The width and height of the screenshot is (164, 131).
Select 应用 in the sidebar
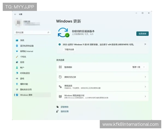click(x=33, y=62)
